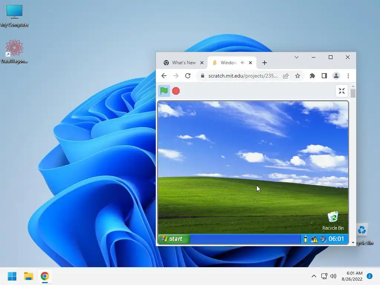
Task: Click the battery icon in XP tray
Action: pos(305,239)
